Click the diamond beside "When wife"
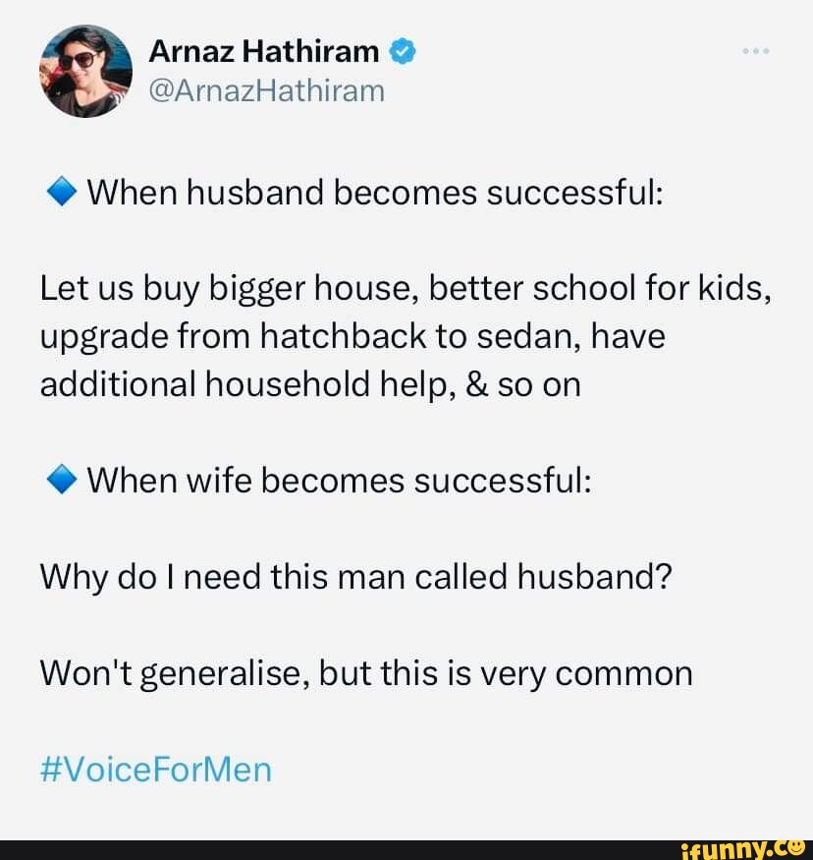The width and height of the screenshot is (813, 860). [60, 482]
